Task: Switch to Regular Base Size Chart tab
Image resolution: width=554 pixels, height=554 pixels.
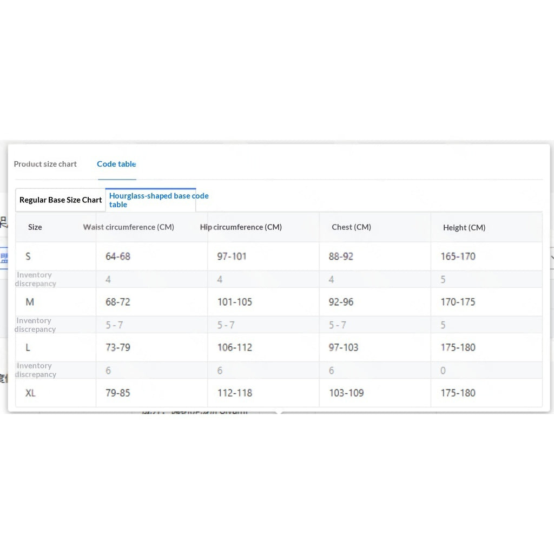Action: pos(61,200)
